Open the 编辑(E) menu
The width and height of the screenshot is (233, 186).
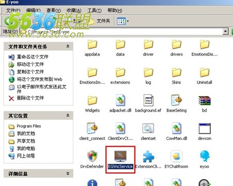(x=34, y=10)
